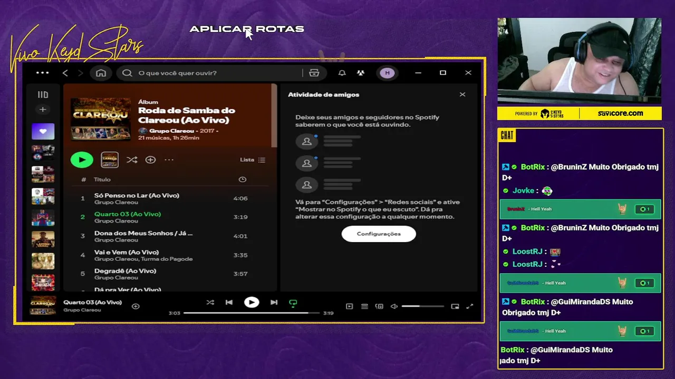Open now playing title Quarto 03 (Ao Vivo)

(x=93, y=302)
